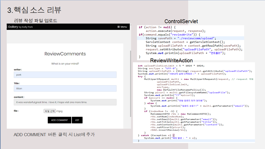Click the 리뷰 작성 파일 업로드 subtitle
Image resolution: width=265 pixels, height=149 pixels.
pos(36,20)
